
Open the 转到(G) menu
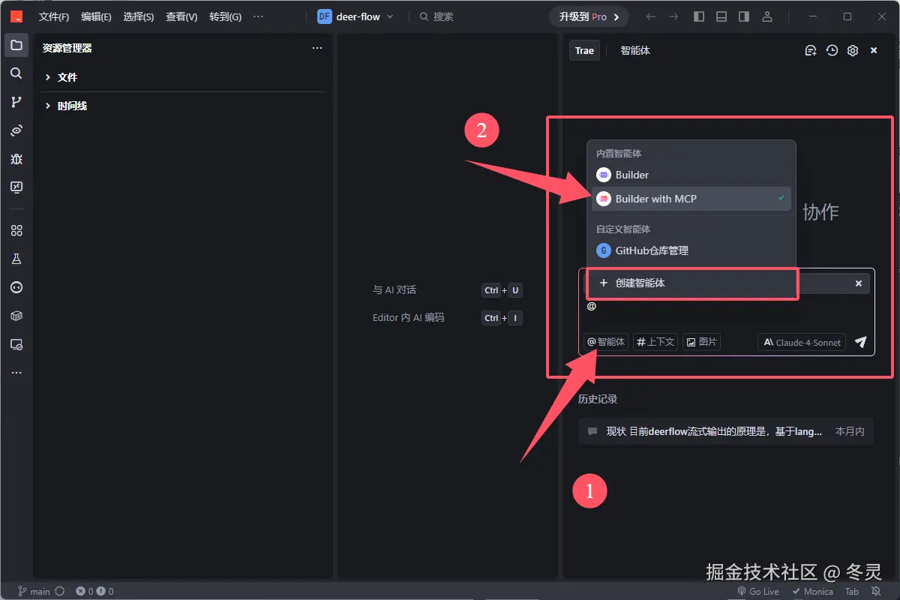click(x=225, y=16)
